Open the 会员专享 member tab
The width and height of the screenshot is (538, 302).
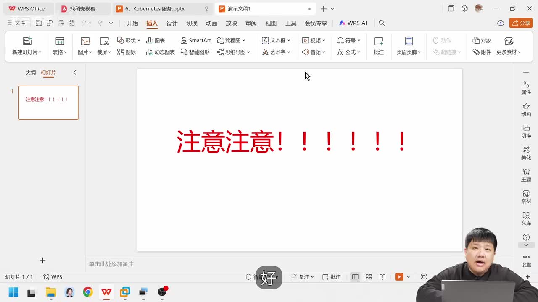(x=316, y=23)
